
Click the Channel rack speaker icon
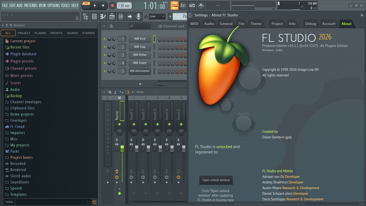point(160,26)
